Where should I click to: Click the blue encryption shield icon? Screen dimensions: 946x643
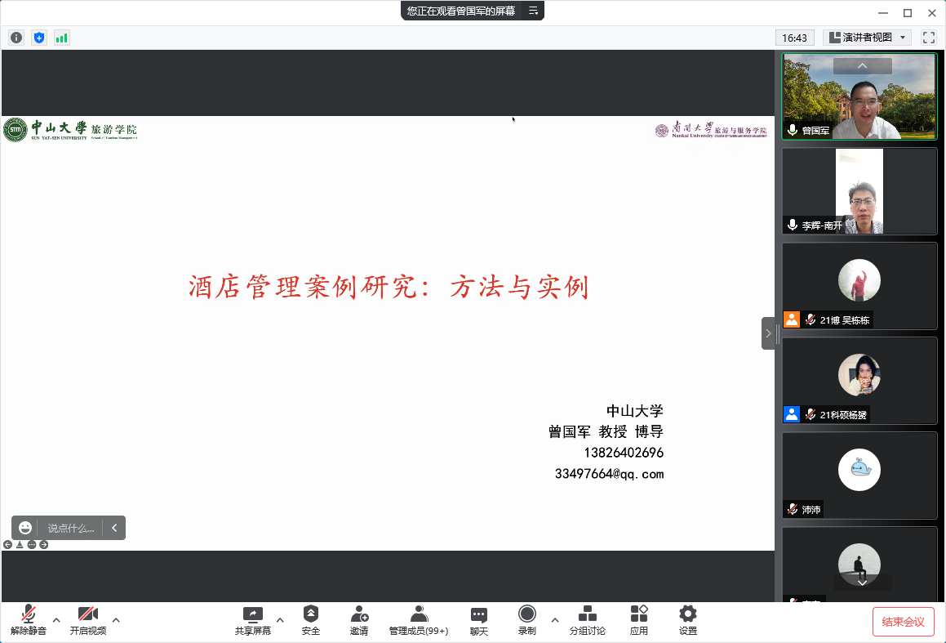(x=39, y=38)
